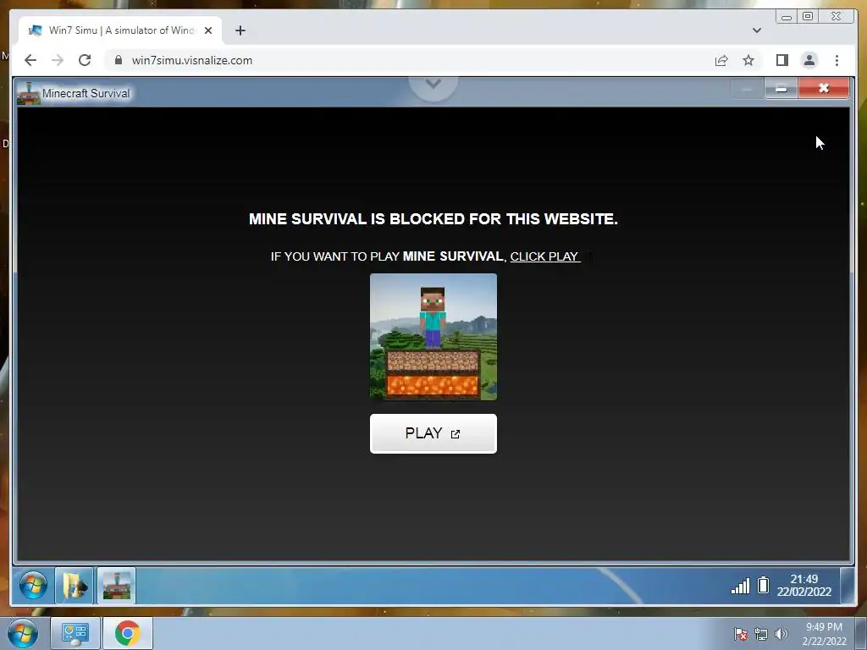Screen dimensions: 867x650
Task: Click the Minecraft Steve thumbnail image
Action: coord(433,337)
